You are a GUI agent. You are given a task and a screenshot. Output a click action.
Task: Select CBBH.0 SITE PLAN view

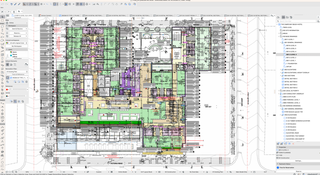(x=289, y=97)
